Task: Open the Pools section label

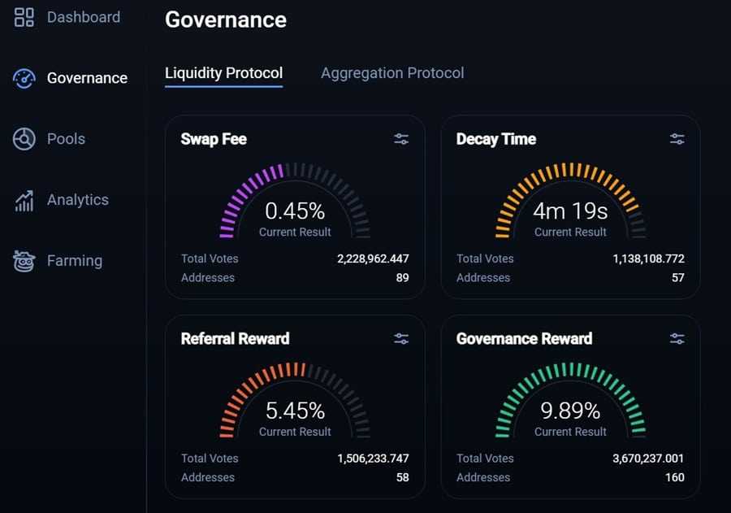Action: pyautogui.click(x=66, y=139)
